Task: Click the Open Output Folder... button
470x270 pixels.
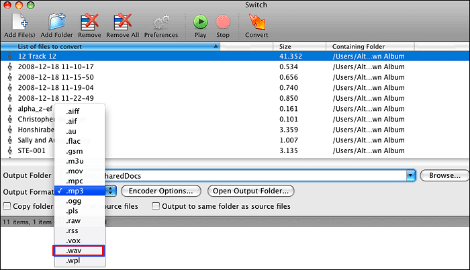Action: 251,191
